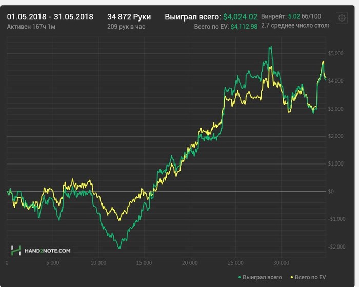The image size is (359, 287).
Task: Open the graph settings gear icon
Action: pos(342,18)
